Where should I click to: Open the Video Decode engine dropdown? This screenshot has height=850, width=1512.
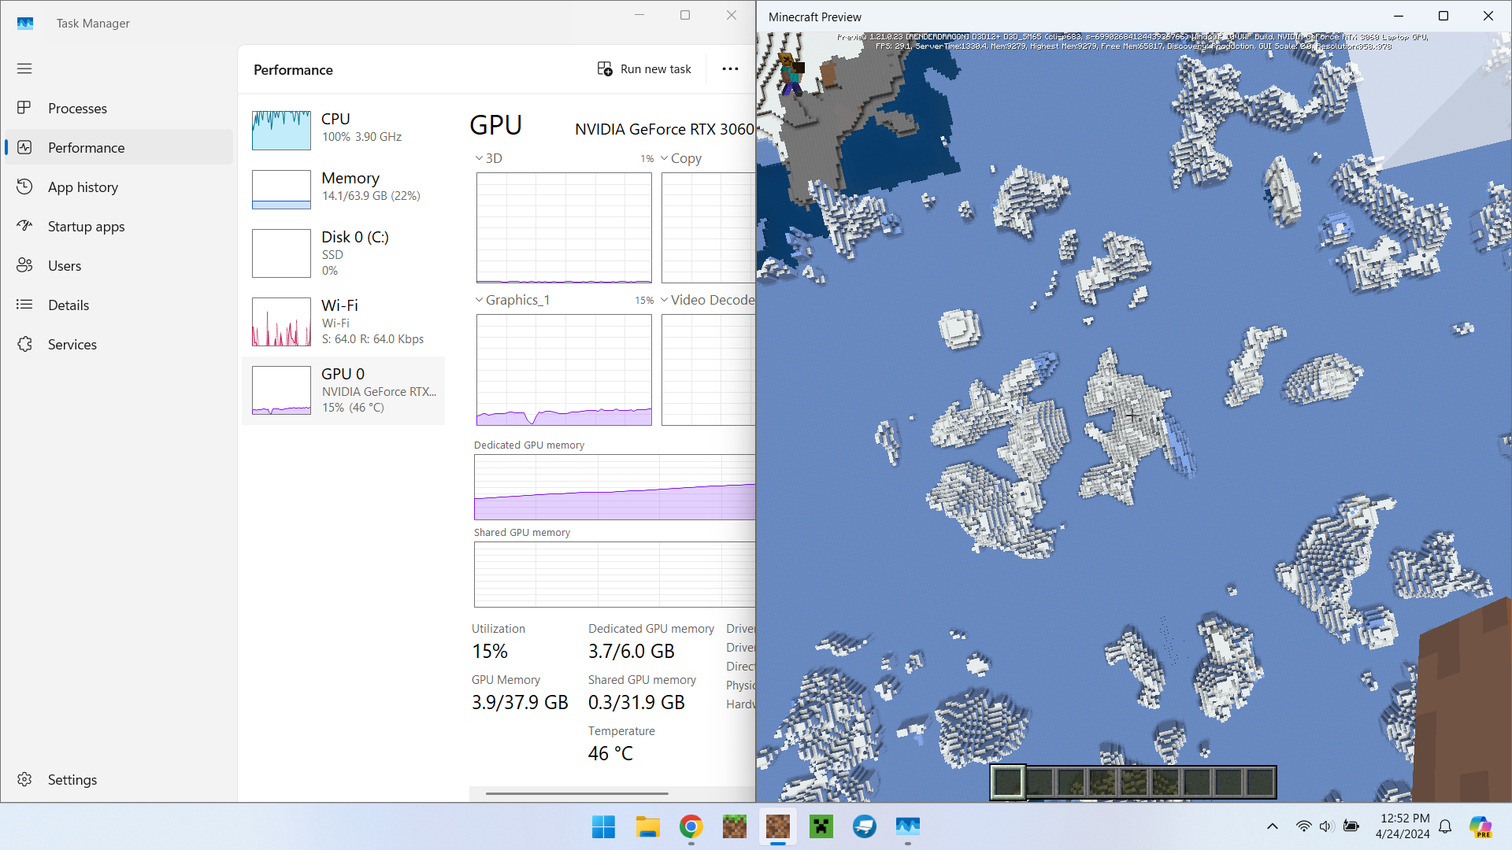click(x=665, y=300)
